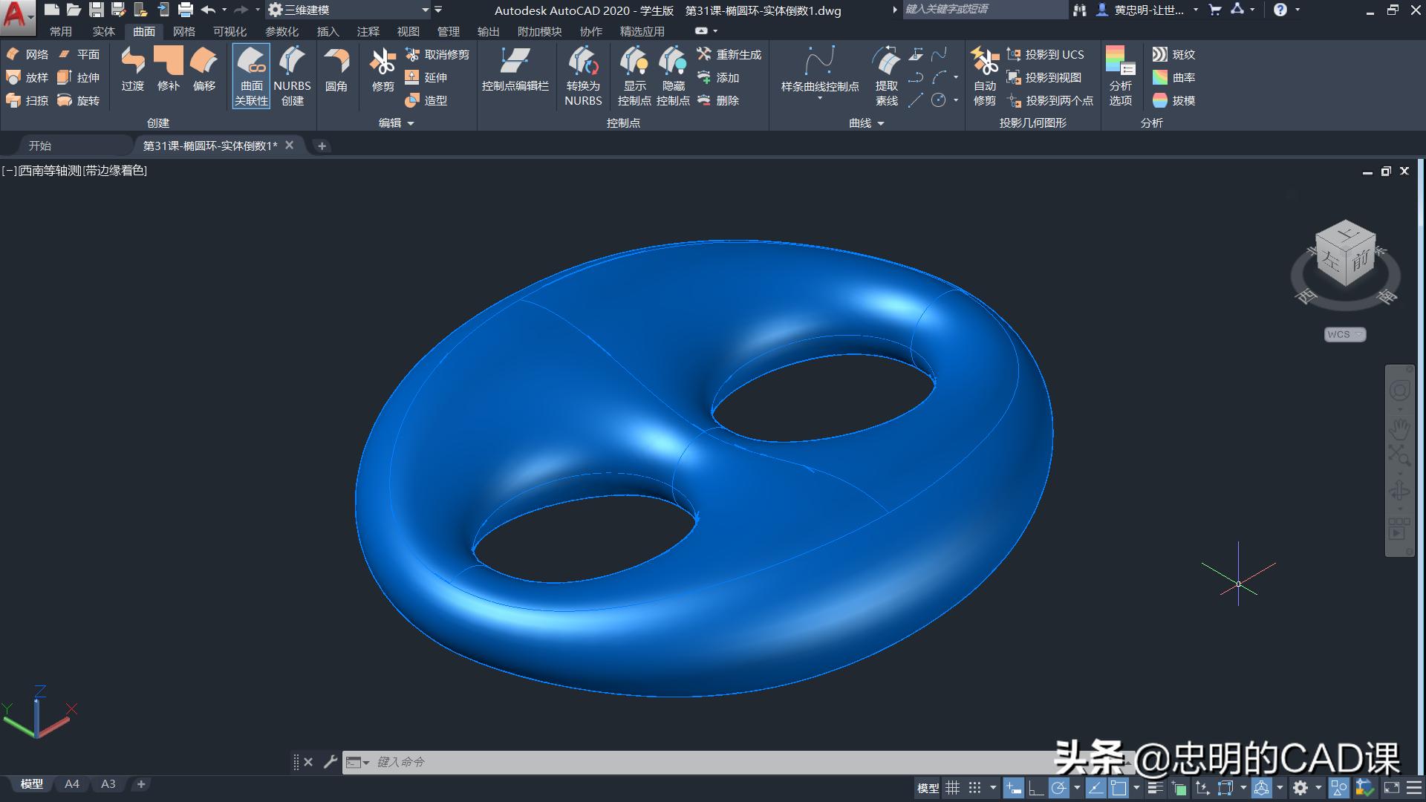Switch to the 实体 ribbon tab

(104, 31)
